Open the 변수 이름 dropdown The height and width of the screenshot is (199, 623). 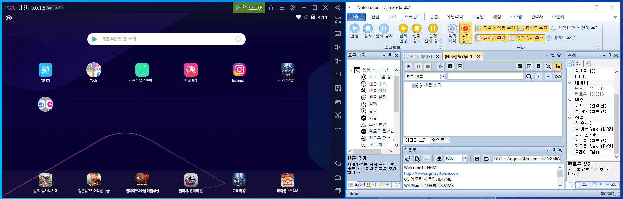(x=443, y=77)
